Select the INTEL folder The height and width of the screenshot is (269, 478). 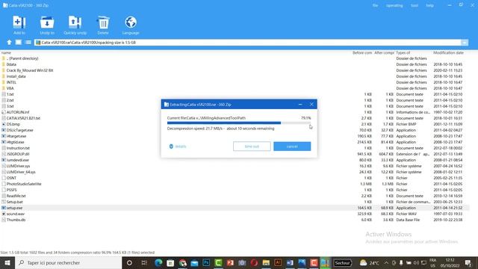pos(9,82)
